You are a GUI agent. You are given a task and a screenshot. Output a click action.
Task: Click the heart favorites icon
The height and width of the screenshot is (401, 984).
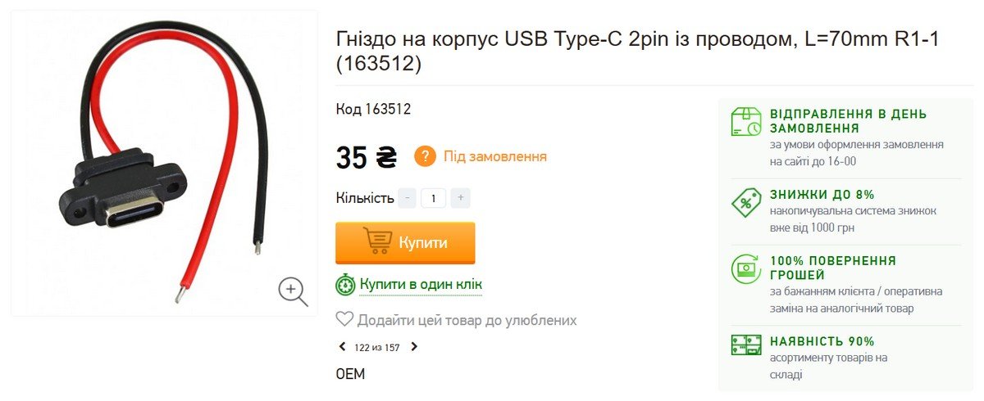coord(344,320)
